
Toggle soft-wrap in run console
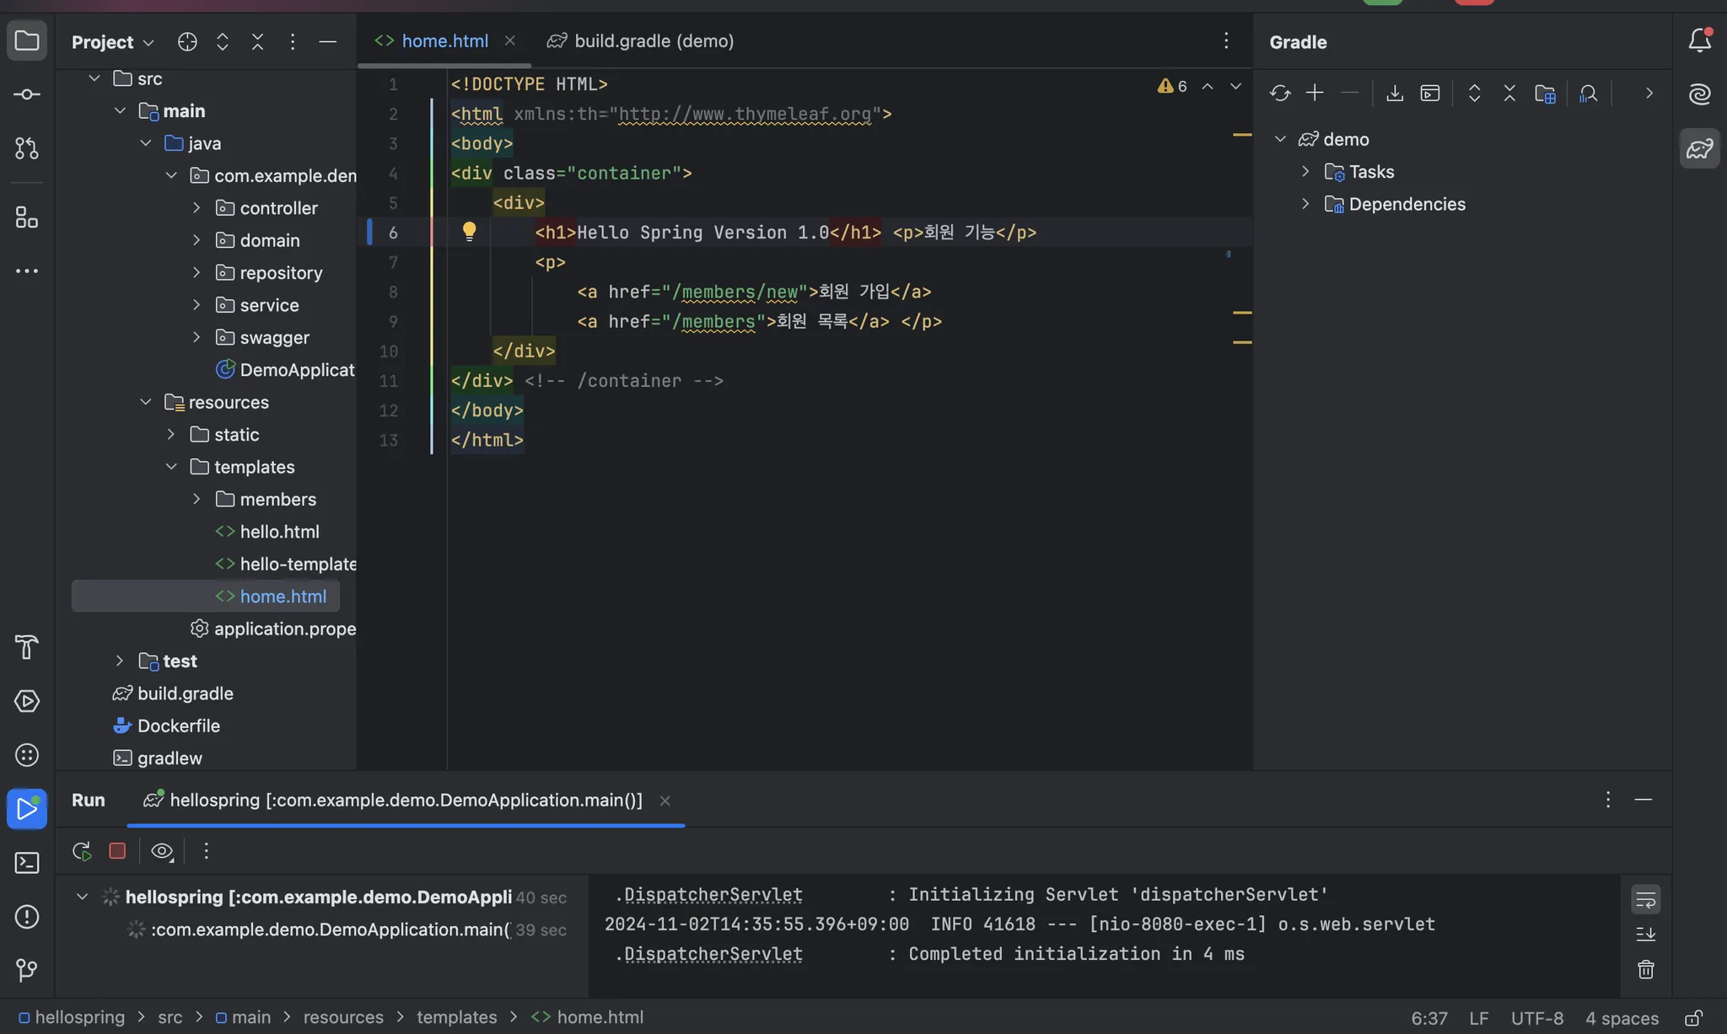pyautogui.click(x=1645, y=899)
